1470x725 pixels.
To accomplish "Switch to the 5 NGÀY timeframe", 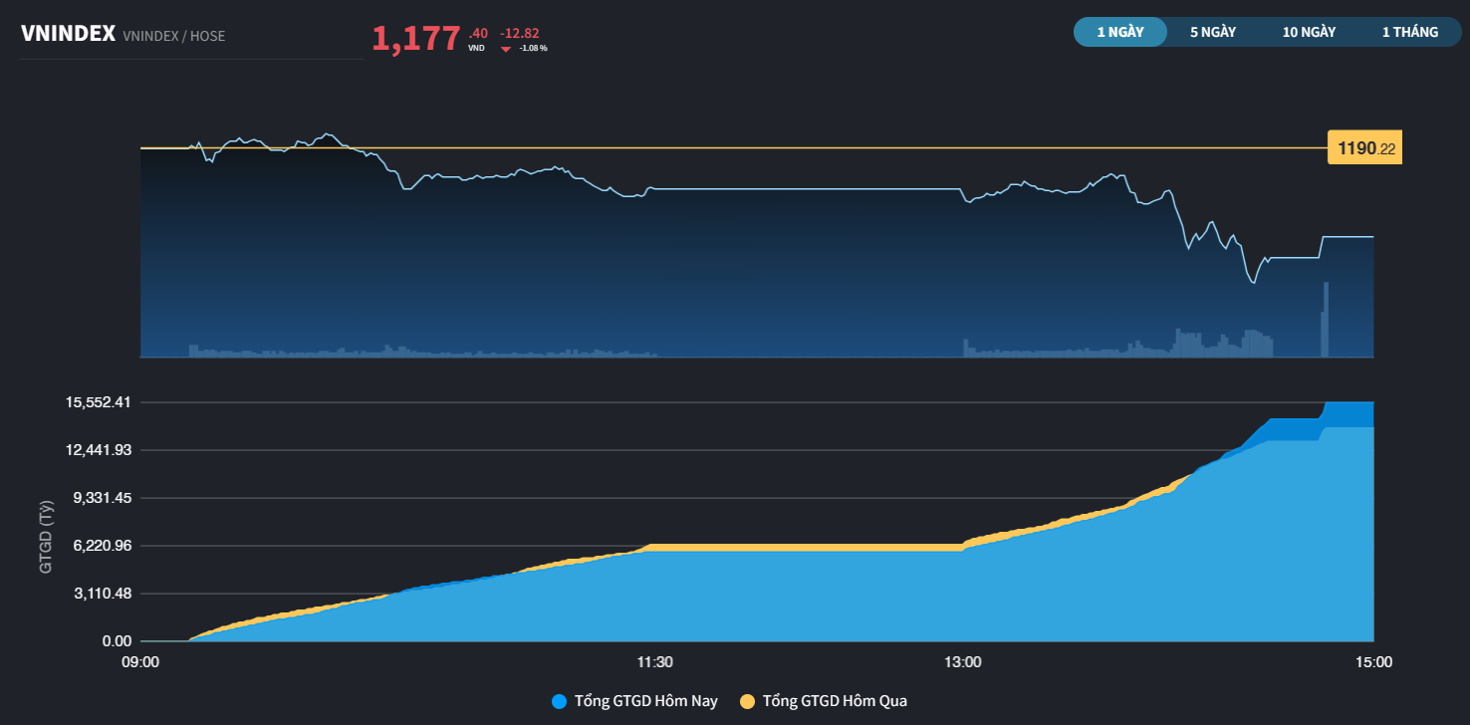I will 1212,32.
